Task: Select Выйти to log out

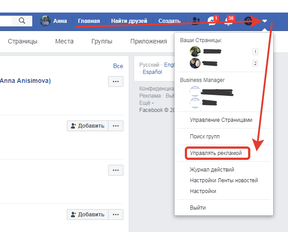Action: coord(198,208)
